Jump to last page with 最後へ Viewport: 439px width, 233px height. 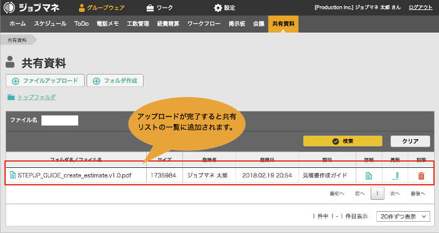(418, 194)
